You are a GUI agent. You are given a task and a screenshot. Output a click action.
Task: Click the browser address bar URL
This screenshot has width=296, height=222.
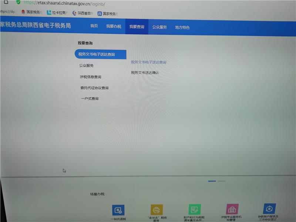pos(67,3)
